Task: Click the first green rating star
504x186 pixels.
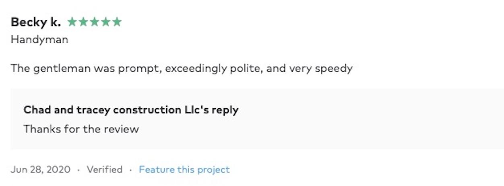Action: click(72, 22)
